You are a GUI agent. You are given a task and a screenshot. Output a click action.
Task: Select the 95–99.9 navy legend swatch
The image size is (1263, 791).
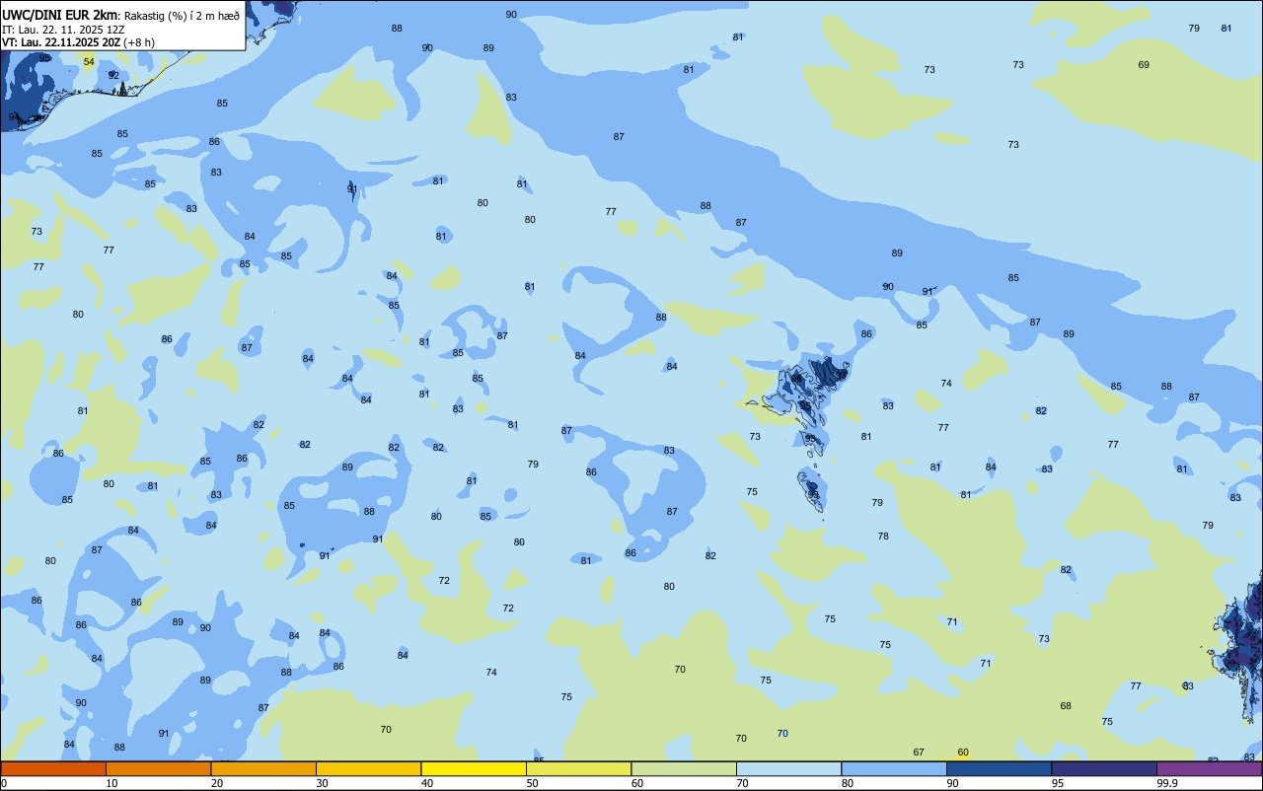(1104, 769)
